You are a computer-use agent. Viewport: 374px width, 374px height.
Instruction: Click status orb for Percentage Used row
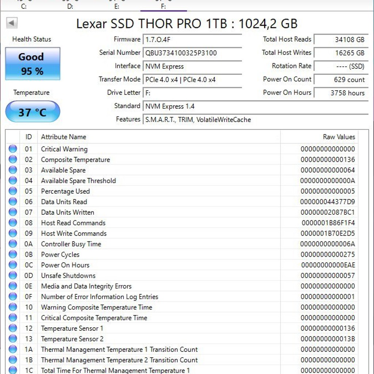coord(13,191)
